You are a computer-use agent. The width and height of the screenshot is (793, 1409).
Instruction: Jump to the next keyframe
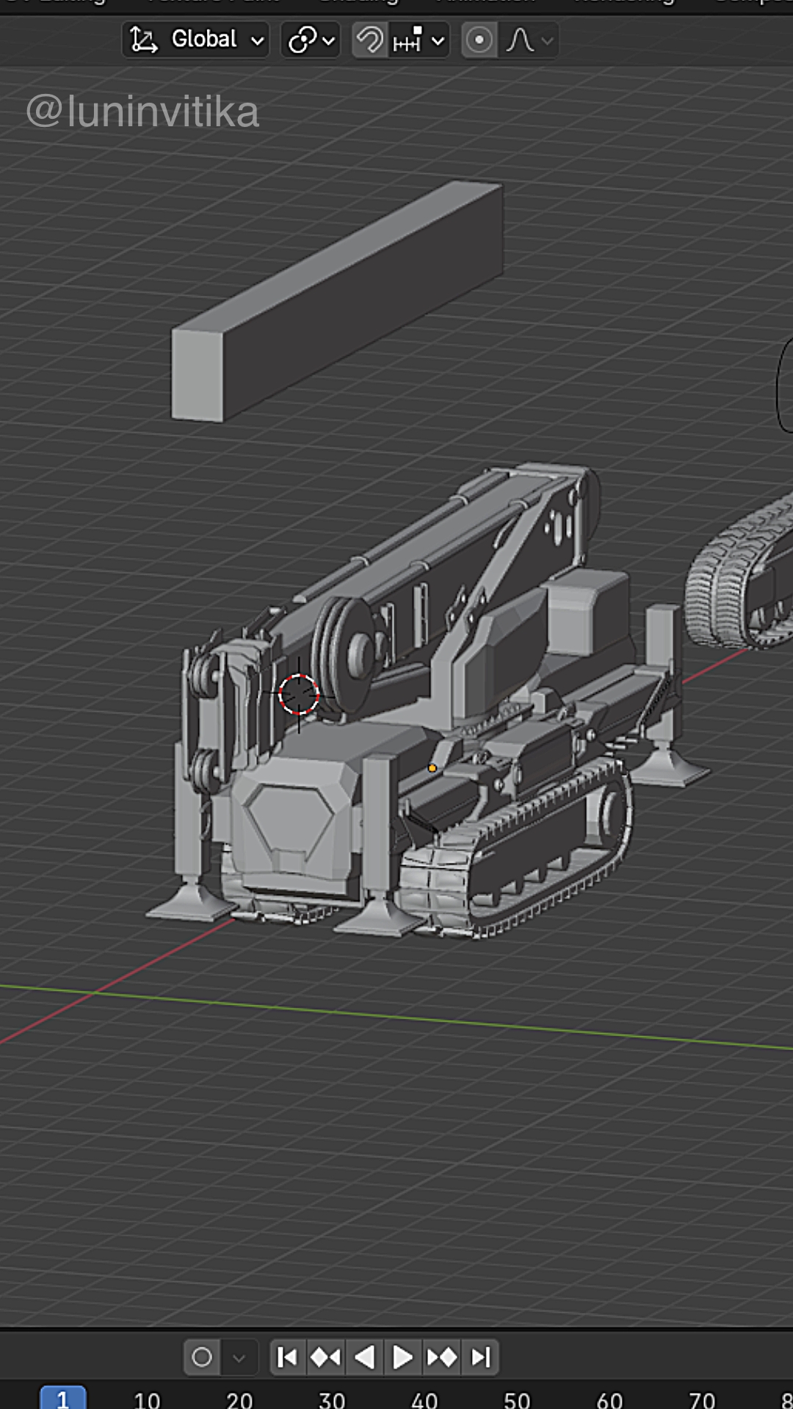point(442,1358)
